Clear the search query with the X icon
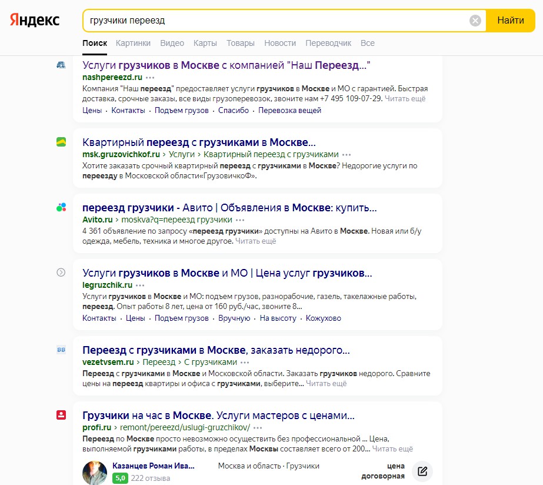 click(475, 21)
